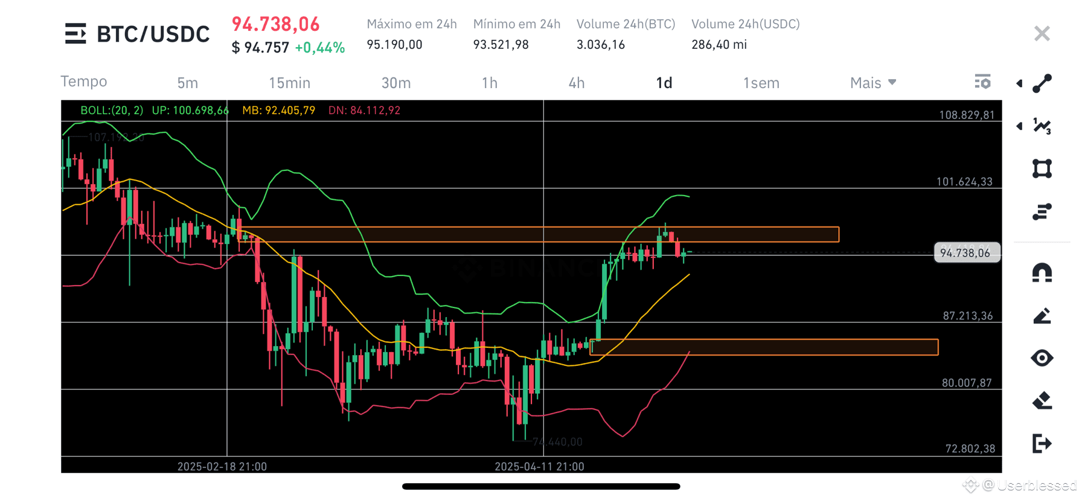The image size is (1082, 500).
Task: Open the BTC/USDC pair list menu icon
Action: pos(75,34)
